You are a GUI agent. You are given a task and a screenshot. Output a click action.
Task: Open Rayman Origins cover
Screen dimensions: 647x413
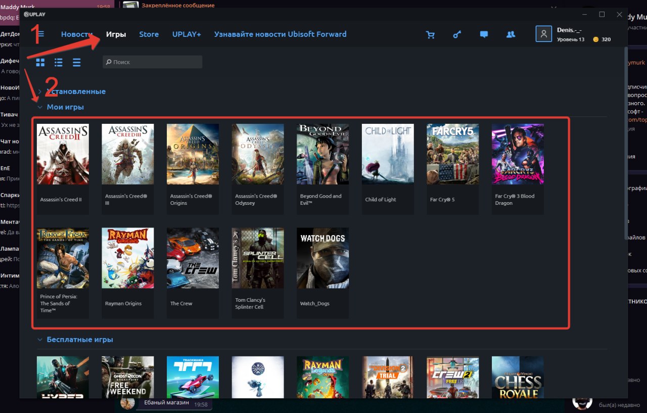[128, 258]
